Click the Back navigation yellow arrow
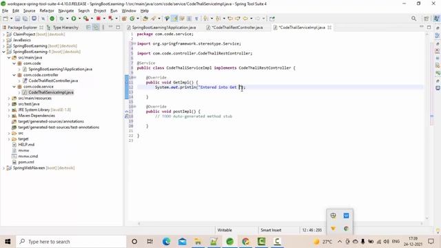441x248 pixels. click(x=245, y=19)
